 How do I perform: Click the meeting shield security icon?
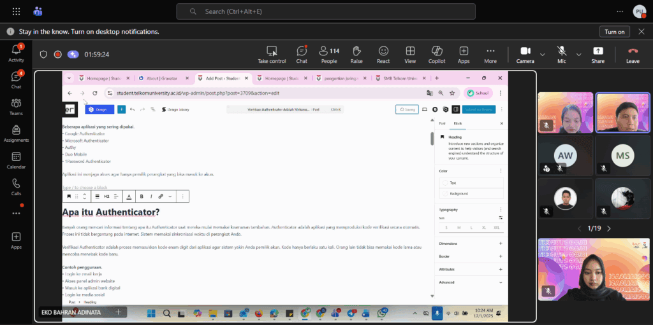click(x=43, y=55)
